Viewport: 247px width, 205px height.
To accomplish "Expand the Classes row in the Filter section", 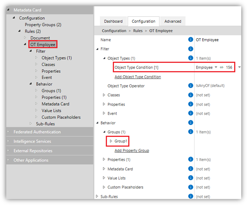I will (104, 95).
